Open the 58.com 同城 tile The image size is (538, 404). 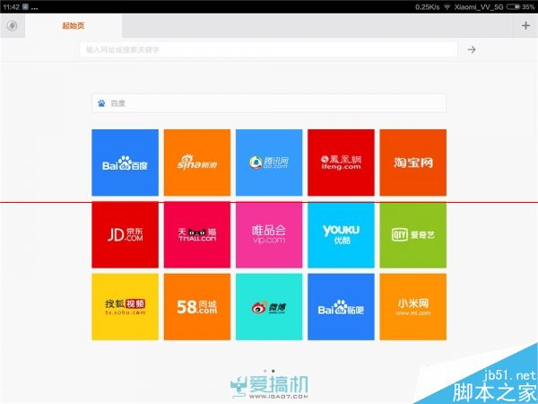pyautogui.click(x=197, y=307)
